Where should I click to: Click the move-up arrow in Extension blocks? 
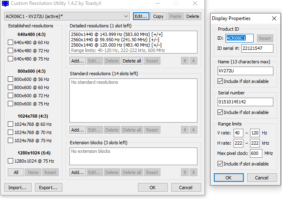pyautogui.click(x=185, y=172)
